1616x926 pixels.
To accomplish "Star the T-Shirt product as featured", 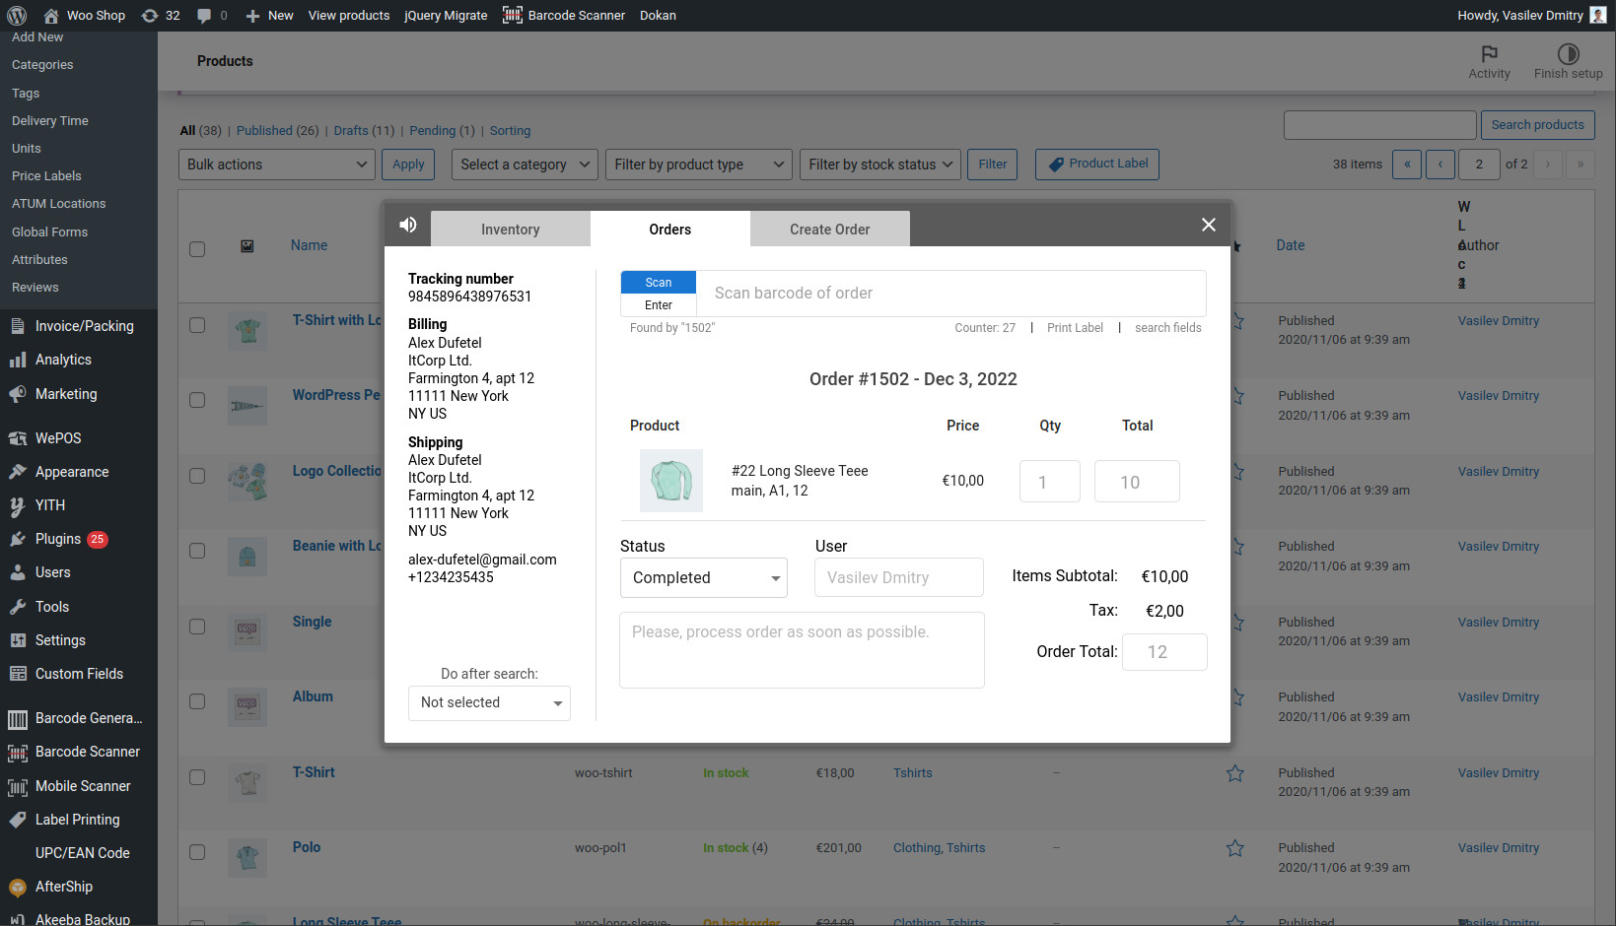I will (1234, 773).
